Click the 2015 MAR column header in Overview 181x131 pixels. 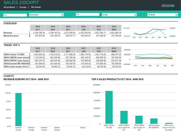pyautogui.click(x=114, y=28)
